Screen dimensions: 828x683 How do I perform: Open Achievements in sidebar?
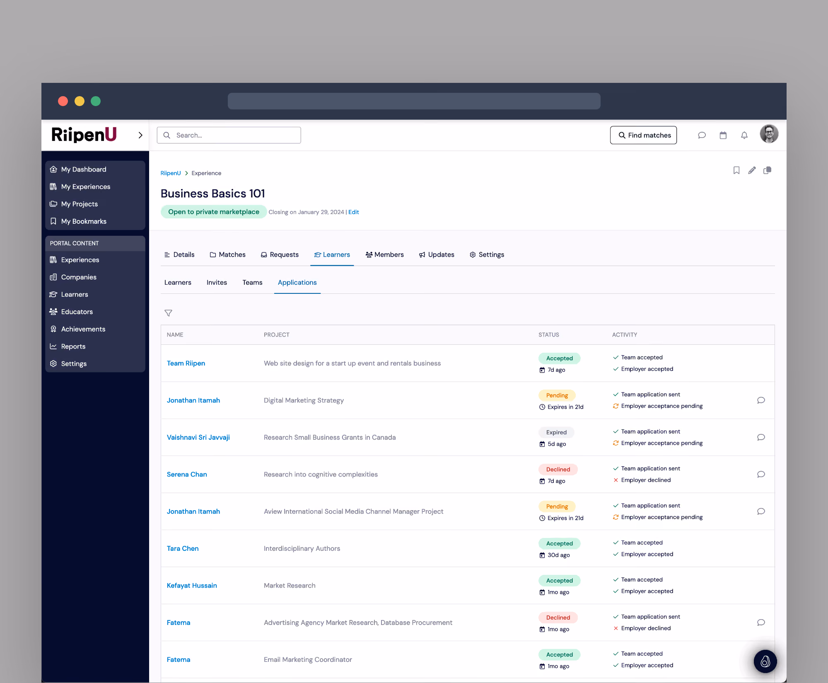click(95, 329)
